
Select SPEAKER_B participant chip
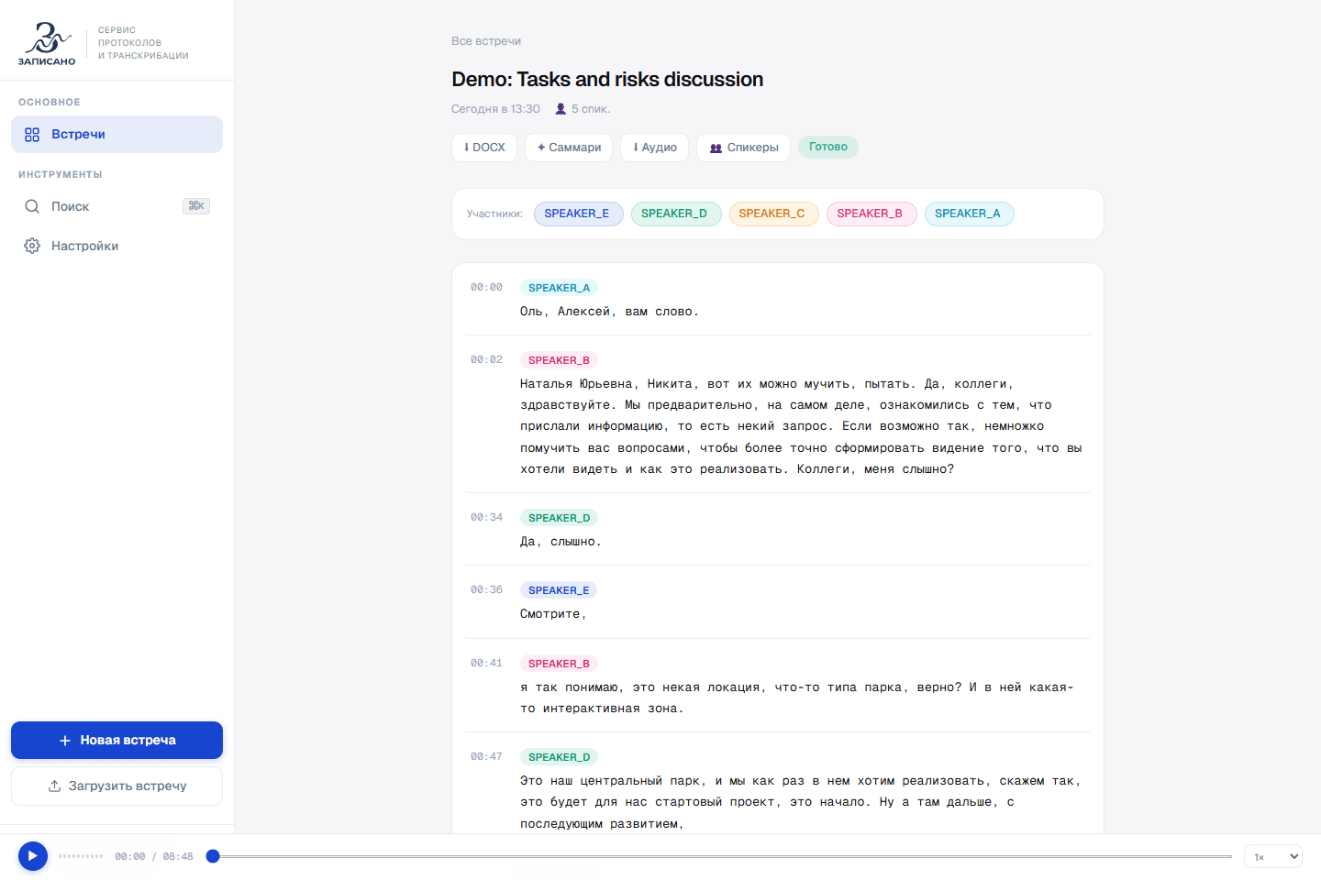coord(871,214)
